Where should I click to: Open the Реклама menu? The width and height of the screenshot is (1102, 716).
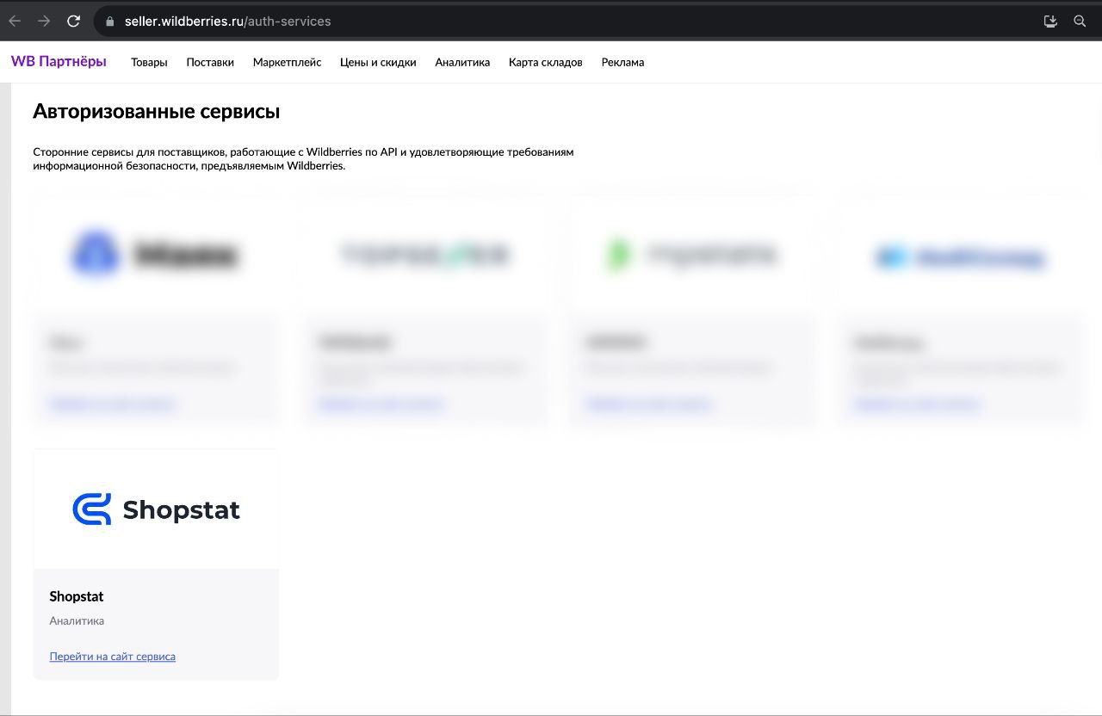pyautogui.click(x=622, y=62)
